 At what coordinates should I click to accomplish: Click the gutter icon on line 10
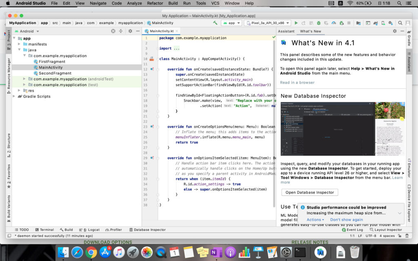151,59
